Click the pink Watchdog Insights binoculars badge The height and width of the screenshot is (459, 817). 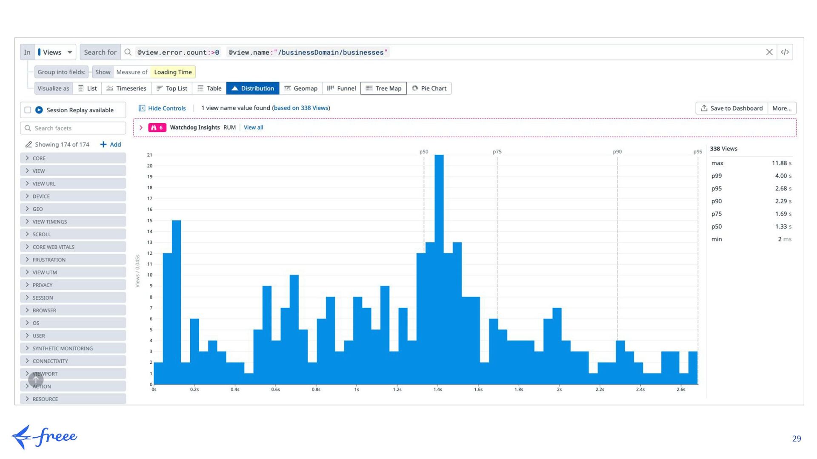pyautogui.click(x=157, y=127)
